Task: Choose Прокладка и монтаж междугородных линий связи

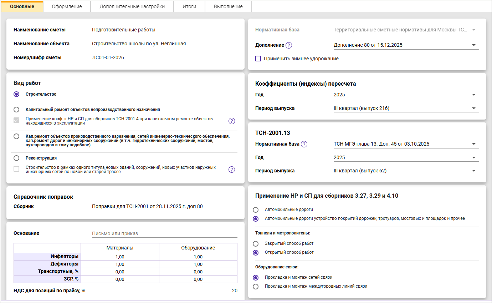Action: click(x=256, y=286)
